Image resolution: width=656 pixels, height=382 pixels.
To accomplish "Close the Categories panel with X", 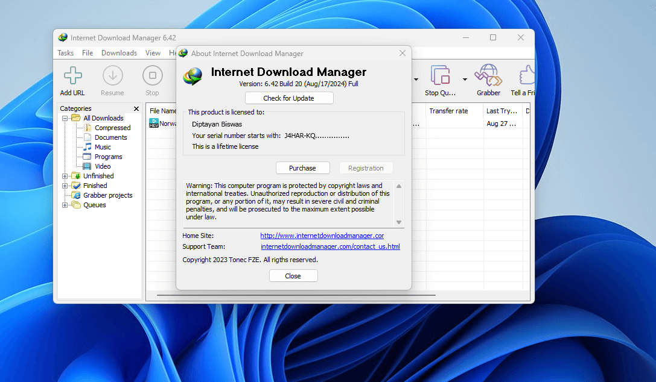I will (x=136, y=109).
